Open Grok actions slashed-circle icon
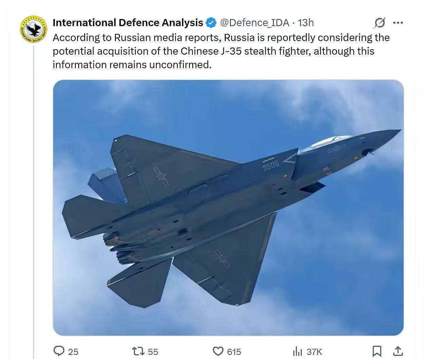The image size is (427, 359). coord(380,23)
